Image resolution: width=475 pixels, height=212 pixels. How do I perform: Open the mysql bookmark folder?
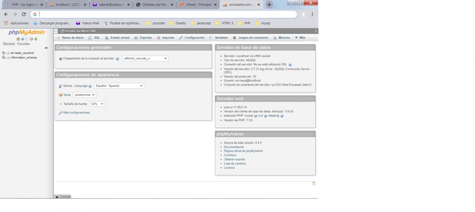pos(263,23)
